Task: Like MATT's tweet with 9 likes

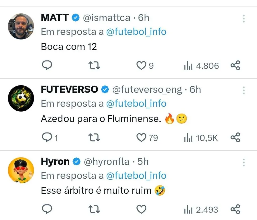Action: click(x=141, y=66)
